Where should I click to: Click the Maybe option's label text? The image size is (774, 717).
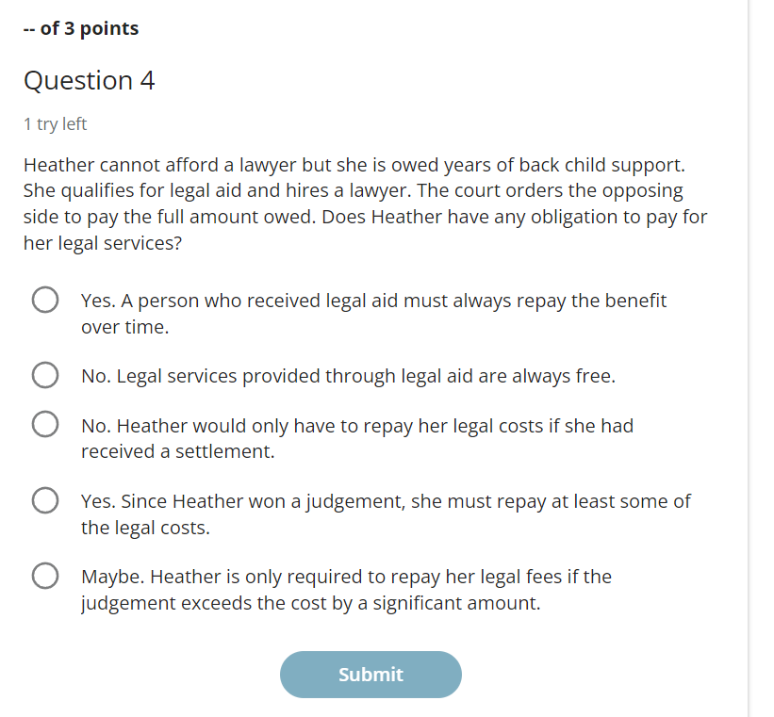click(x=346, y=589)
